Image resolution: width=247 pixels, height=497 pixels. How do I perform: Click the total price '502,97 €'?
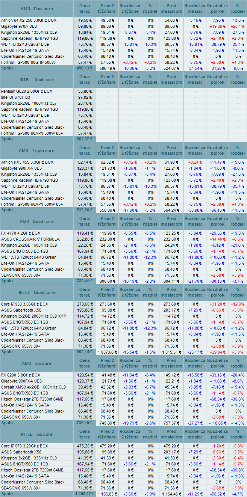85,139
